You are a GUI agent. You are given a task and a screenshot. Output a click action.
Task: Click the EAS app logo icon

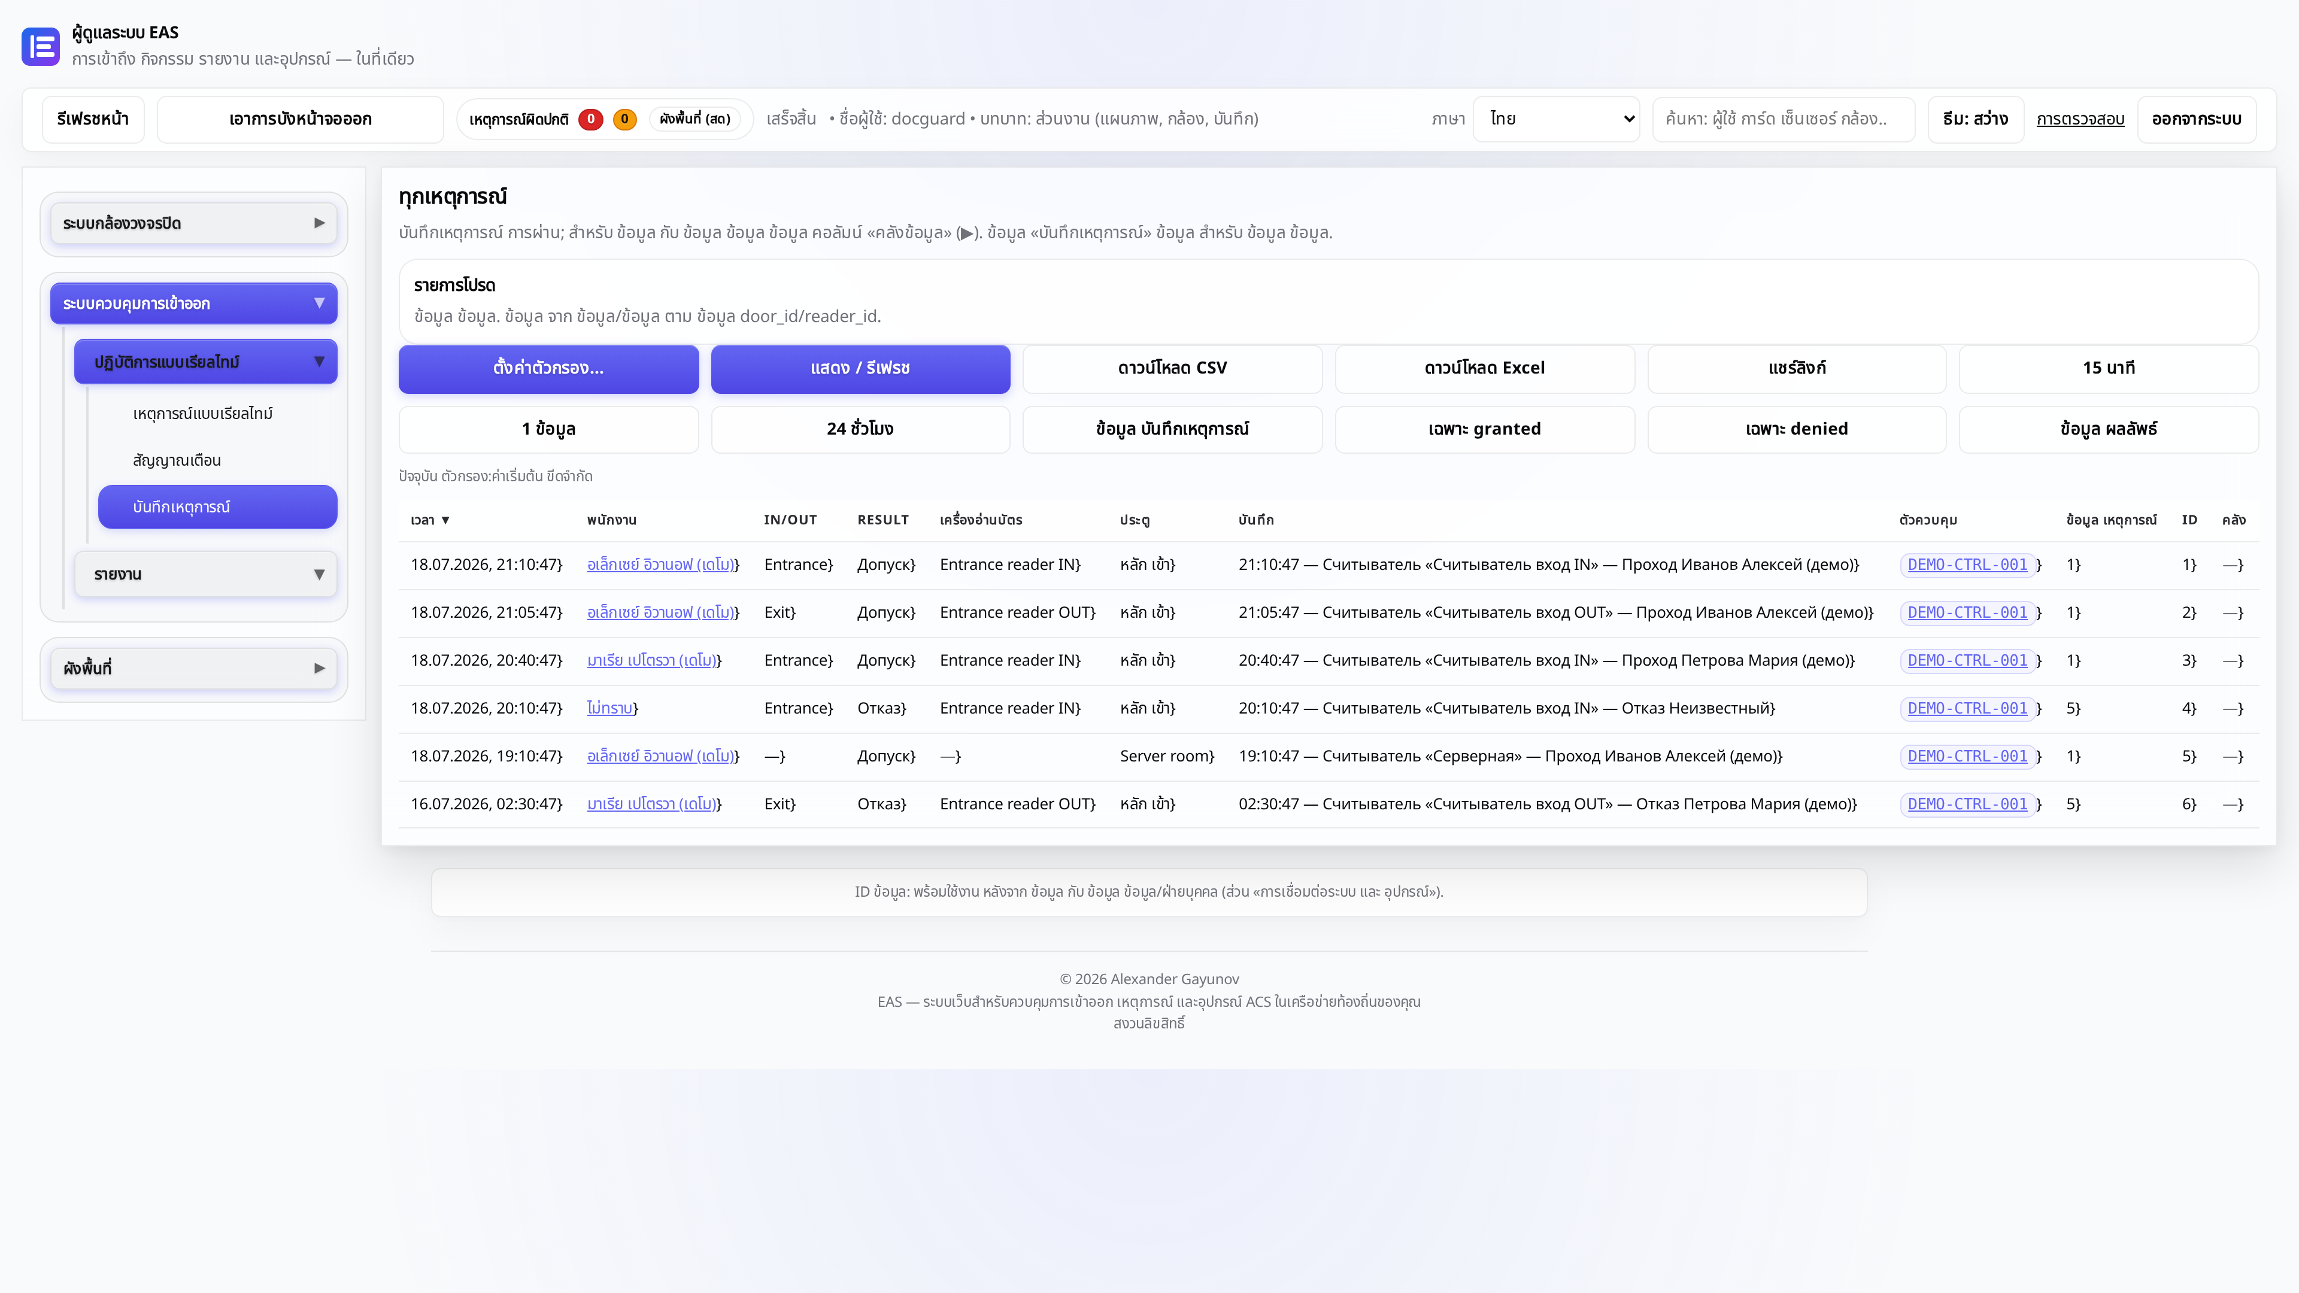[40, 47]
